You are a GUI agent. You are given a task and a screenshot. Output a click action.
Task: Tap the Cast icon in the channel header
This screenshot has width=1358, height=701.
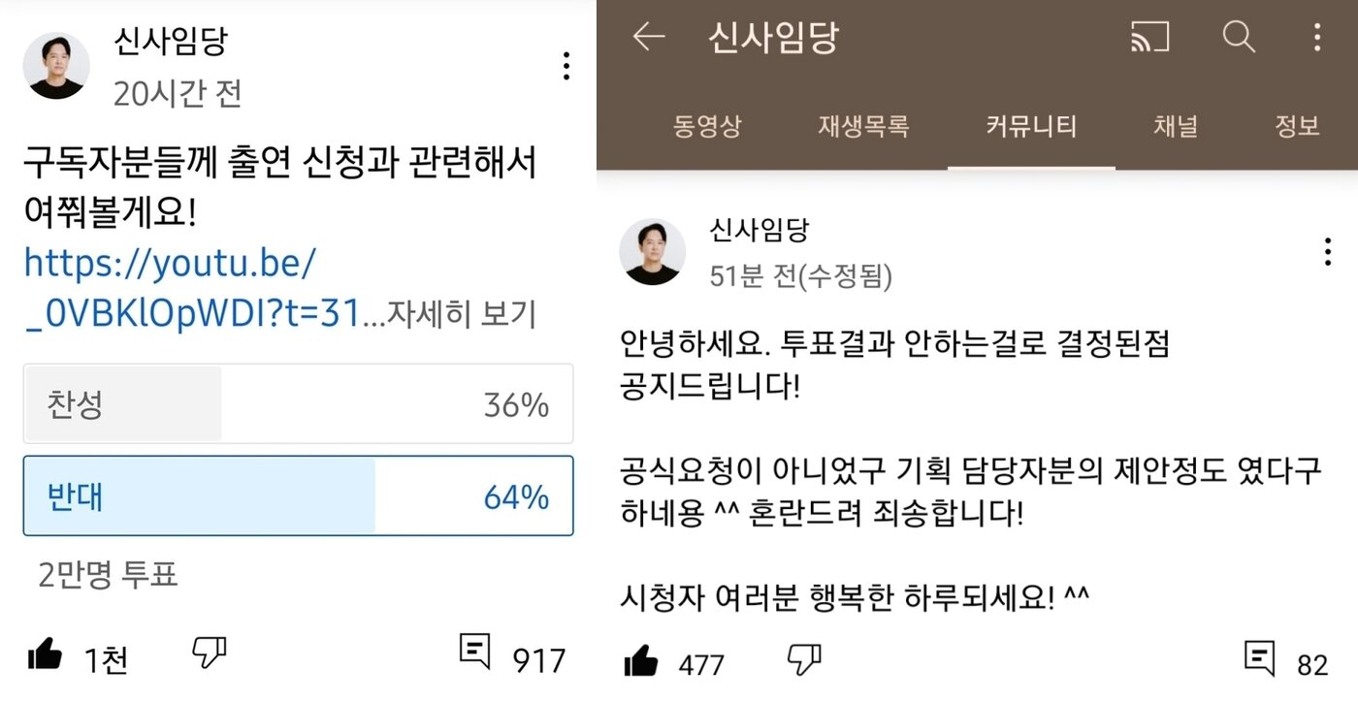click(1151, 39)
